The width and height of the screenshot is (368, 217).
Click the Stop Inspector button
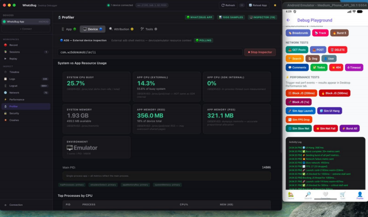pos(260,52)
